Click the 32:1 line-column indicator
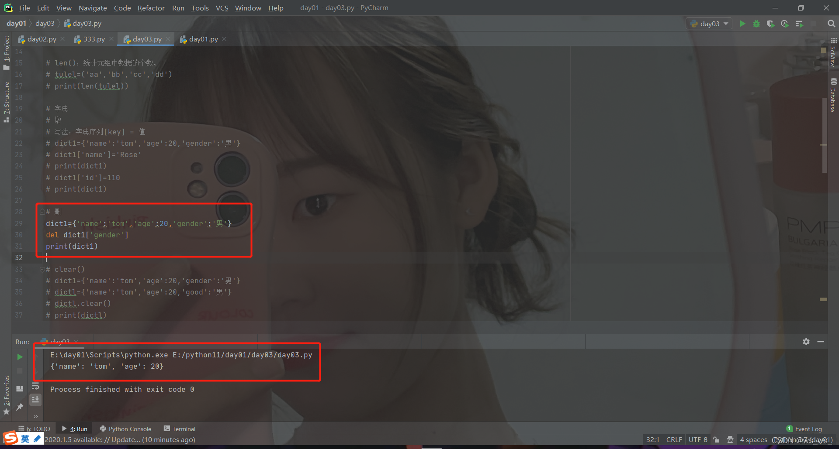 coord(653,440)
